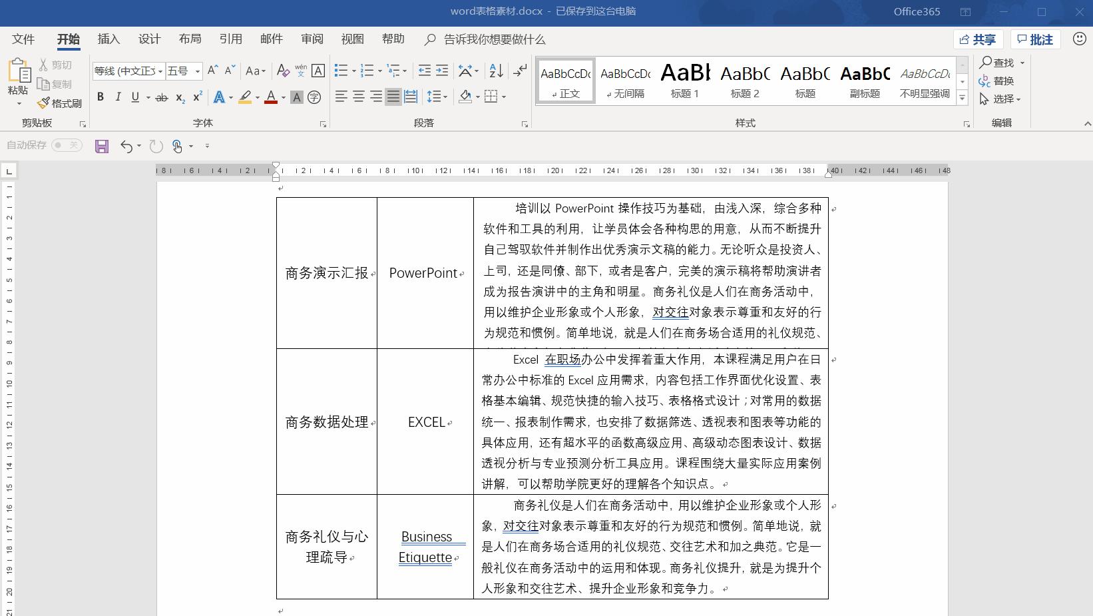
Task: Toggle bold formatting in the font group
Action: click(x=101, y=97)
